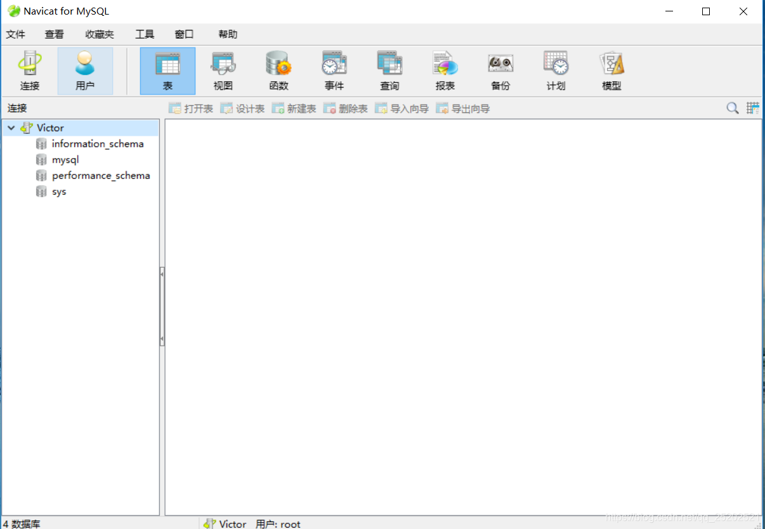Collapse the Victor connection tree node
The width and height of the screenshot is (765, 529).
tap(11, 128)
